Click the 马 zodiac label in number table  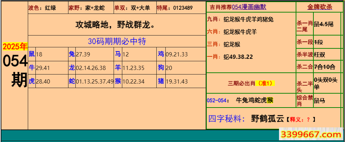click(x=118, y=54)
